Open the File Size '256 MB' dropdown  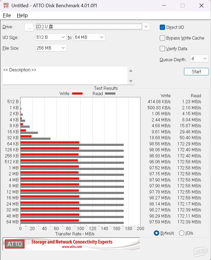(51, 48)
